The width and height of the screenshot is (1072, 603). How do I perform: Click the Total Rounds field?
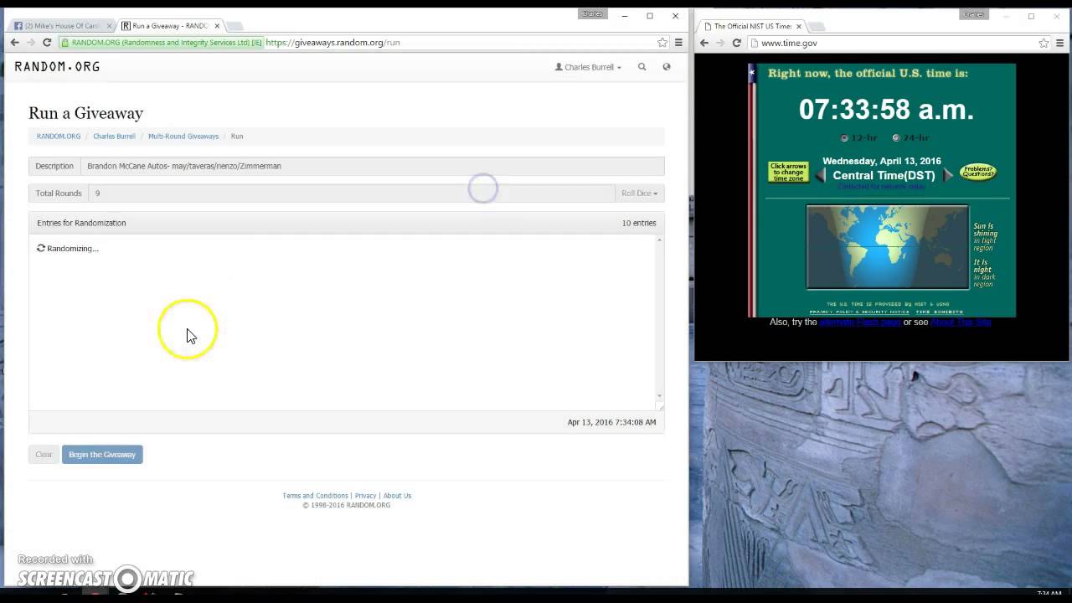(x=352, y=193)
